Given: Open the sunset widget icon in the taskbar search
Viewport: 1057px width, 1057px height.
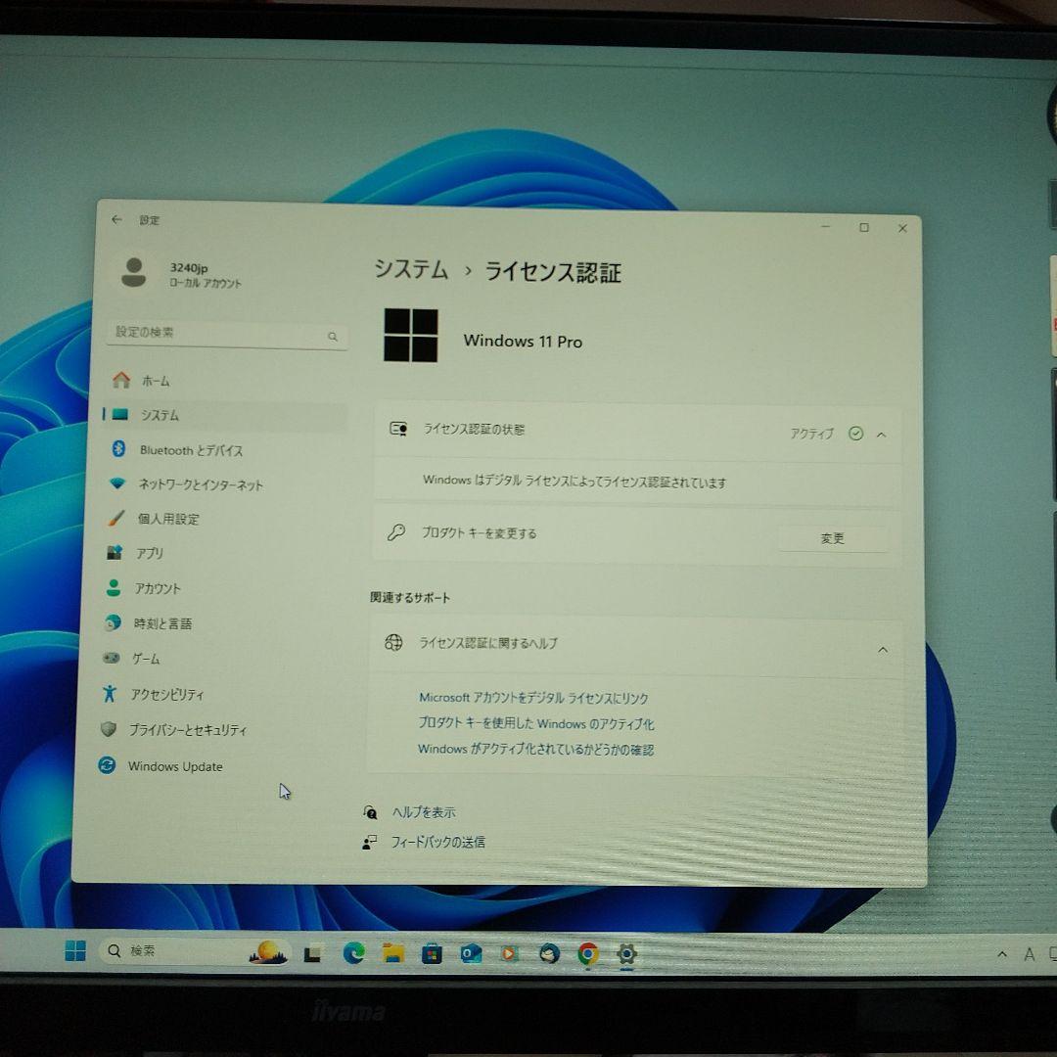Looking at the screenshot, I should (x=268, y=952).
